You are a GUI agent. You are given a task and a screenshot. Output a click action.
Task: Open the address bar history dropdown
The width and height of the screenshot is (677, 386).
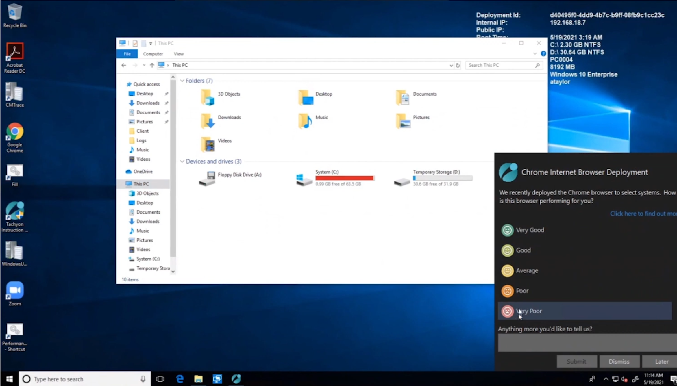click(x=451, y=65)
